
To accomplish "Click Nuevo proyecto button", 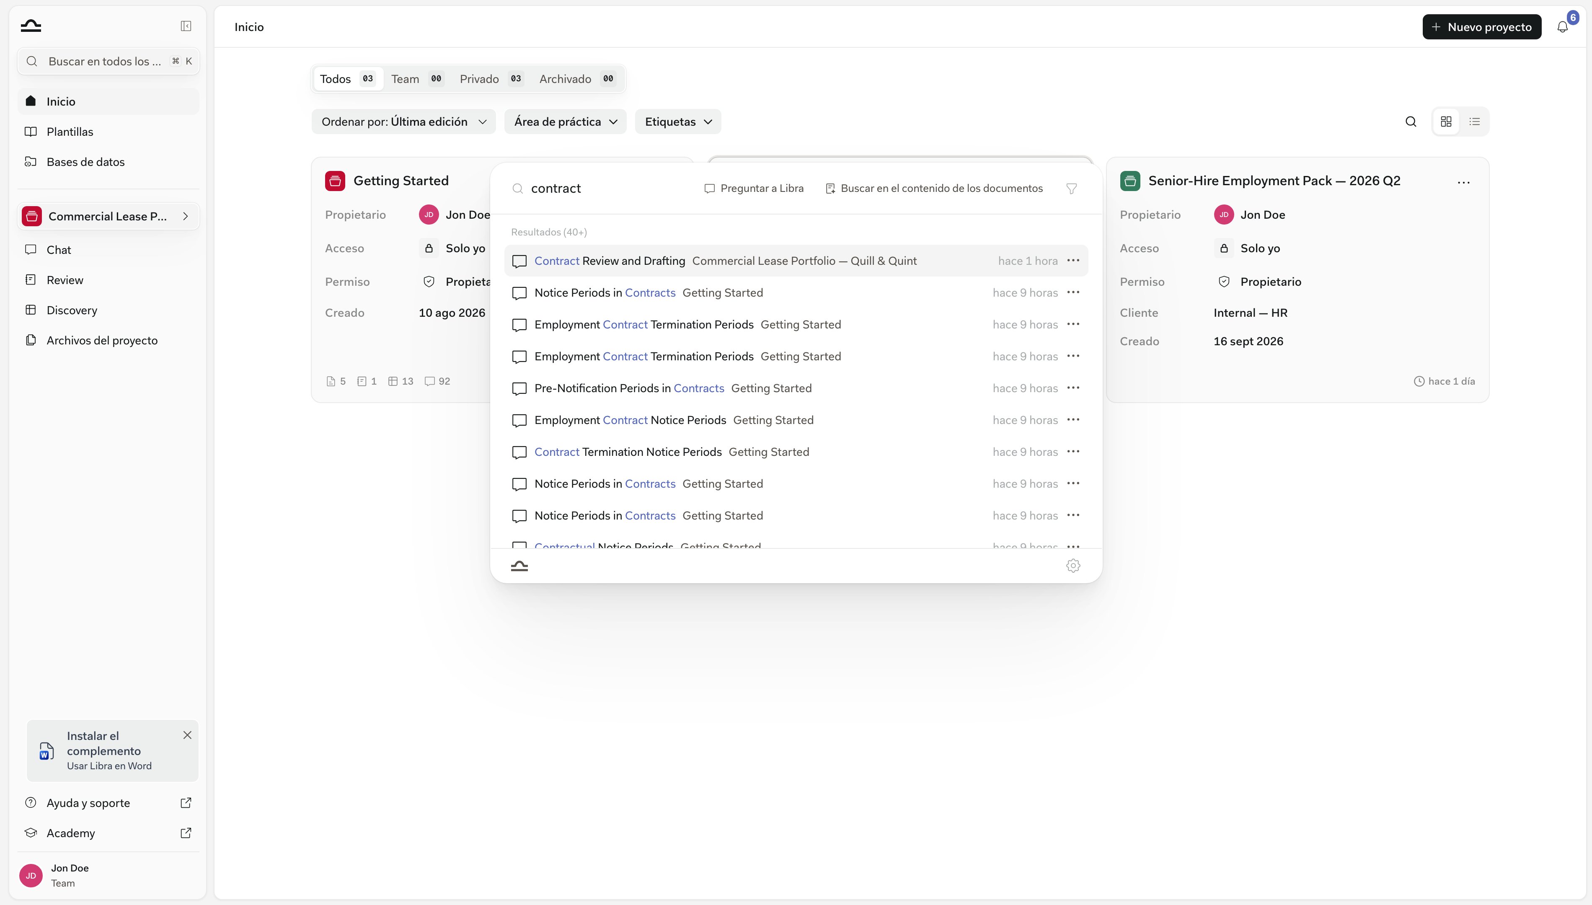I will [x=1481, y=27].
